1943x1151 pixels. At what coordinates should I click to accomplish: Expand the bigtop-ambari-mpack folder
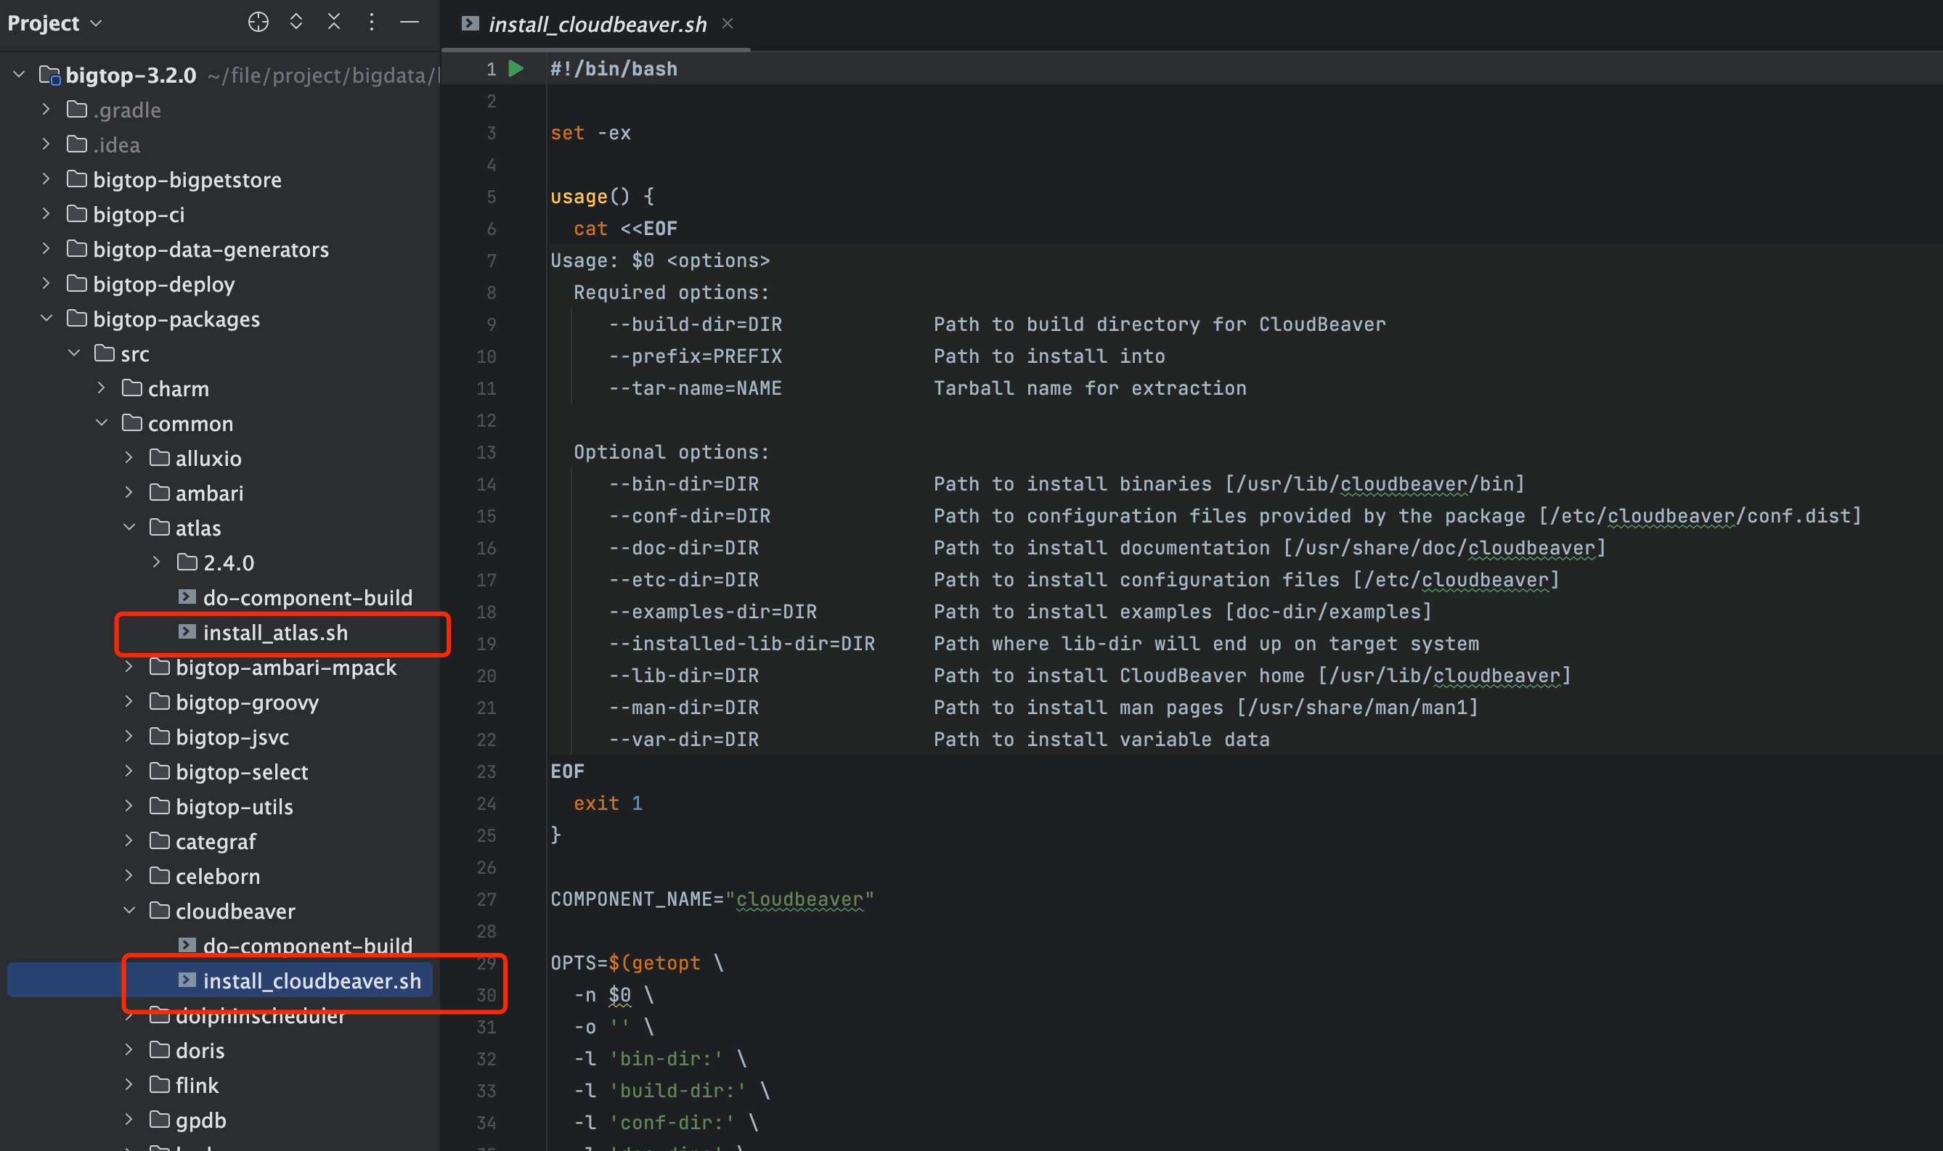[x=129, y=667]
